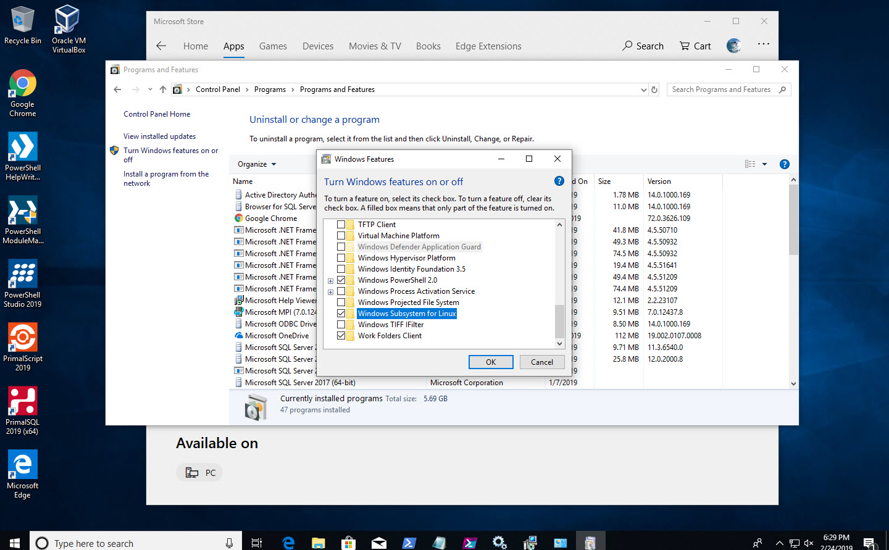Select the Apps tab in Store
889x550 pixels.
(x=234, y=46)
